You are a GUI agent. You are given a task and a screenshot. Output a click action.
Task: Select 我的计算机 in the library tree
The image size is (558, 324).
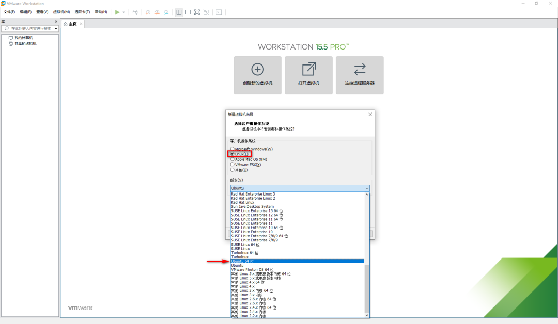pos(23,38)
